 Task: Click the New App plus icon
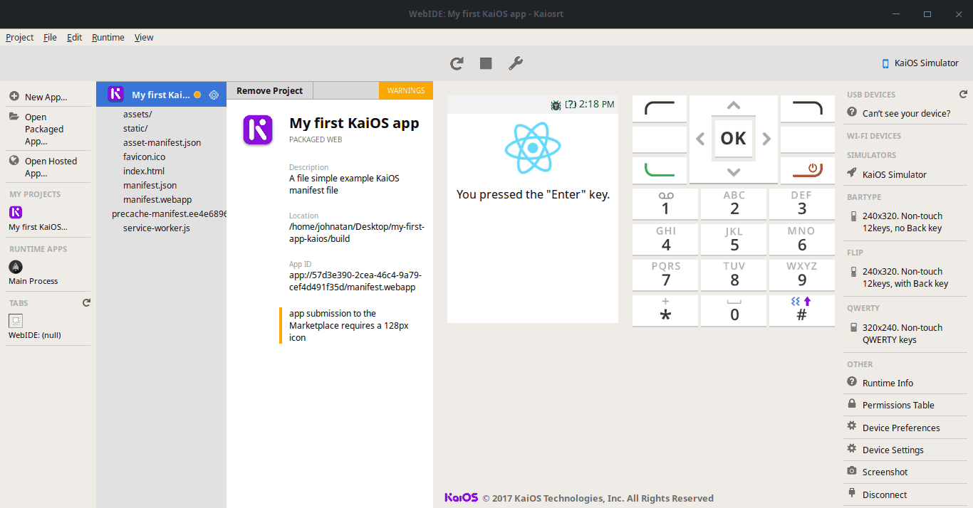tap(14, 96)
